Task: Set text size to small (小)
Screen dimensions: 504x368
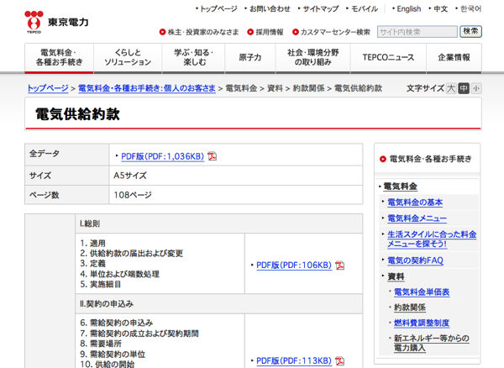Action: click(476, 88)
